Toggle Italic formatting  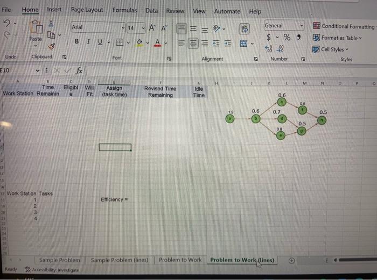coord(88,41)
